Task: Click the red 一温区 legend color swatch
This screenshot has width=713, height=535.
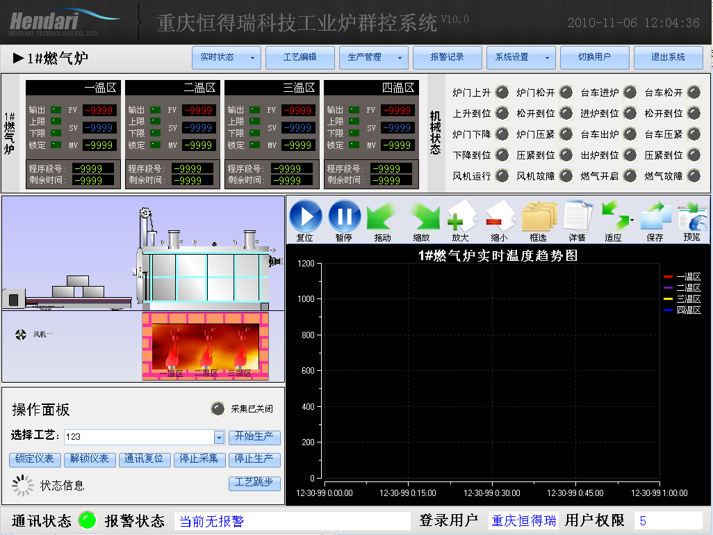Action: (x=669, y=276)
